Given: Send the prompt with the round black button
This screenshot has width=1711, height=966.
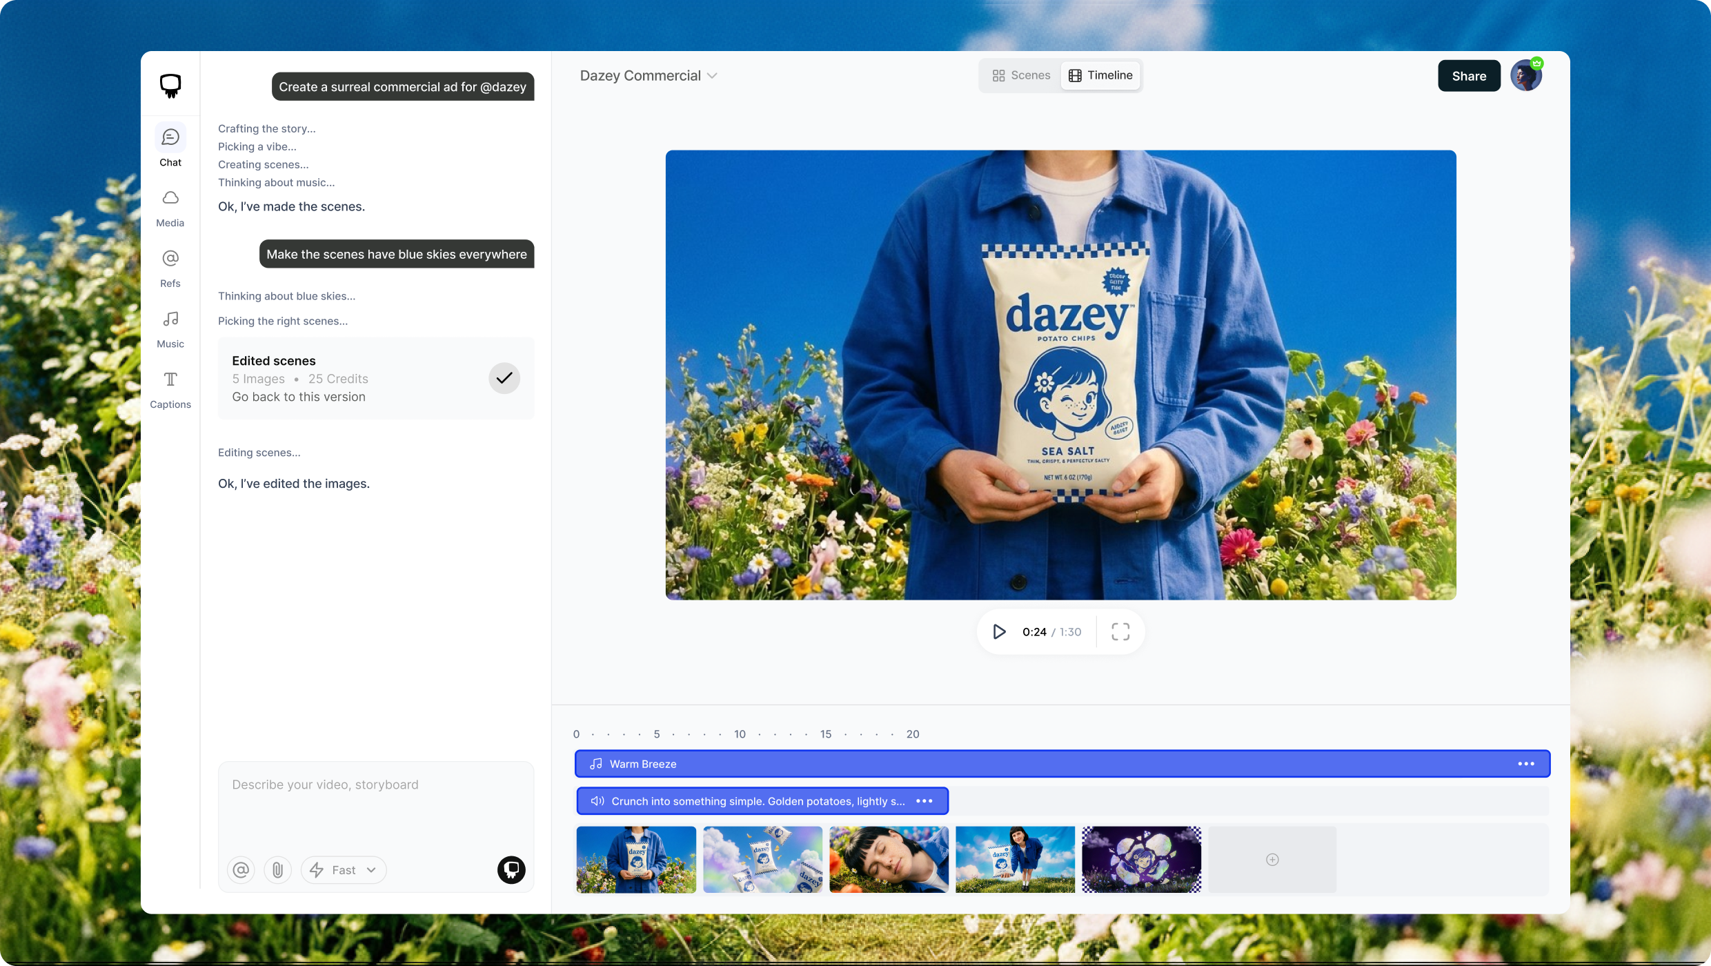Looking at the screenshot, I should click(x=511, y=870).
